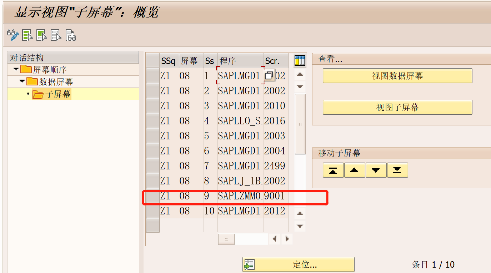491x273 pixels.
Task: Click the Ss value 10 cell
Action: coord(211,211)
